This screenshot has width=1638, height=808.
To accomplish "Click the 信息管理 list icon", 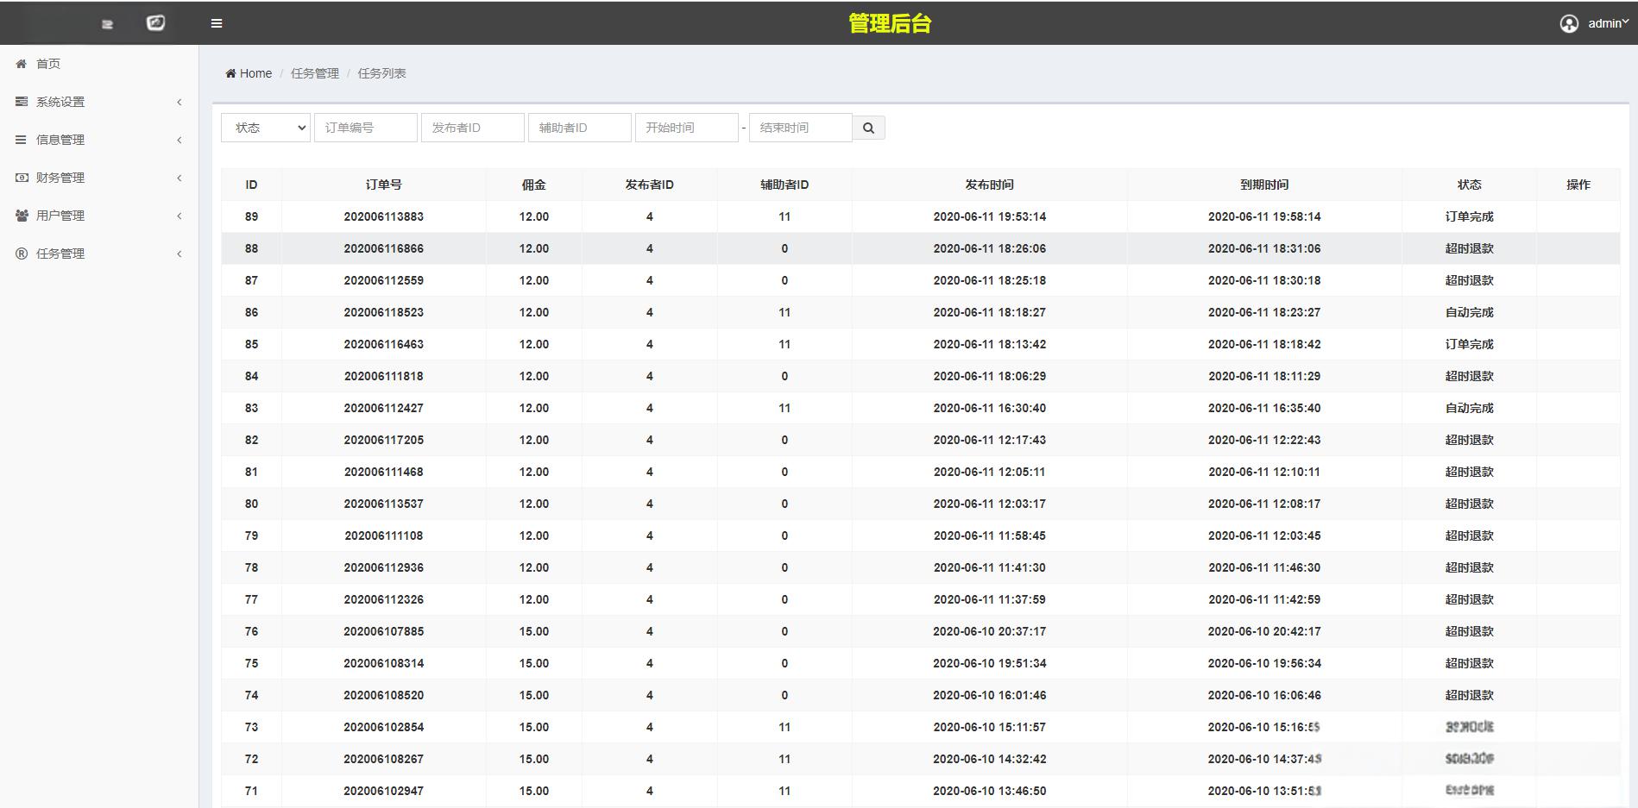I will pos(22,140).
